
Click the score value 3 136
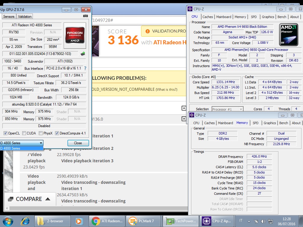tap(123, 40)
